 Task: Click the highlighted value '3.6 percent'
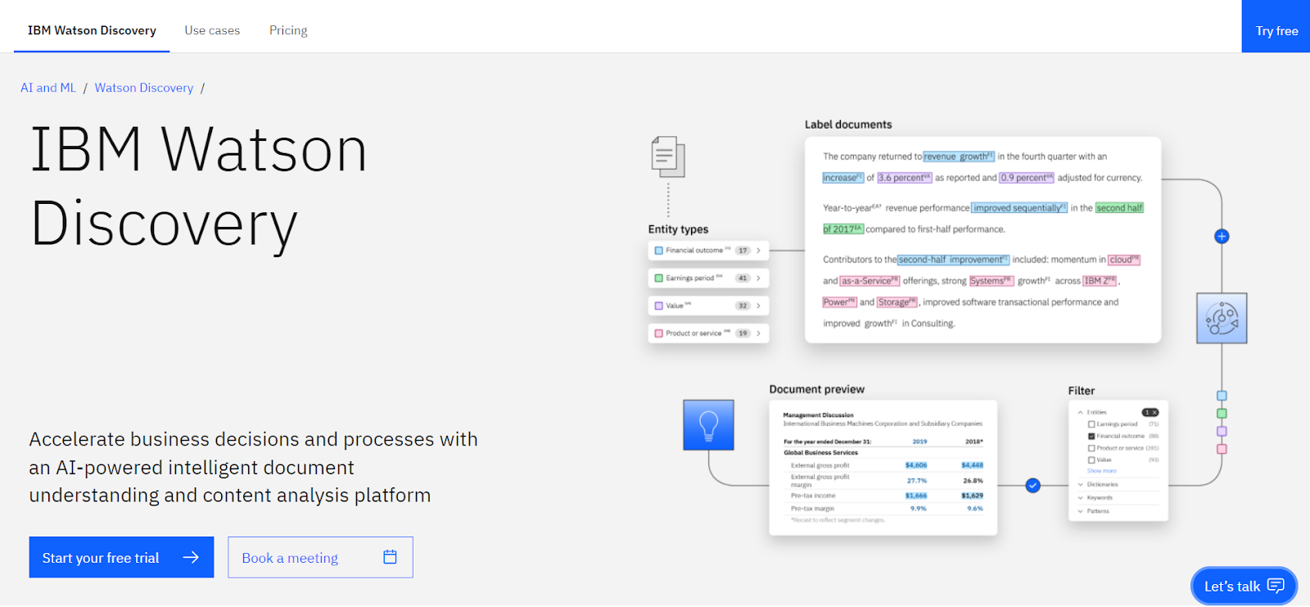(x=905, y=178)
